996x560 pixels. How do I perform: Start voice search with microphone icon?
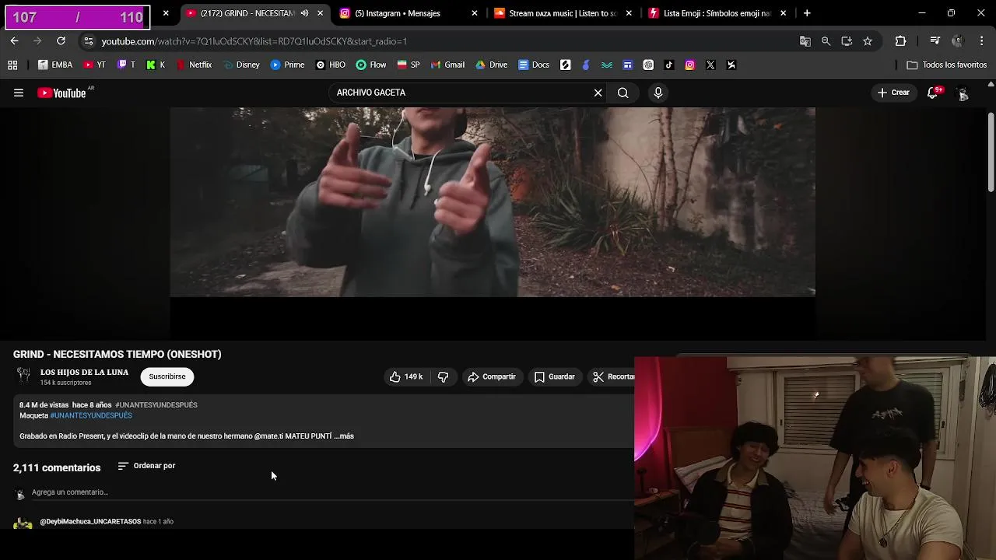[658, 93]
